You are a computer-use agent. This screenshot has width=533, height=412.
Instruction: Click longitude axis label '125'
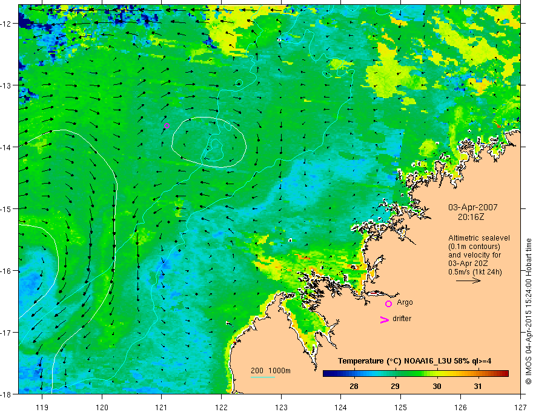(401, 407)
